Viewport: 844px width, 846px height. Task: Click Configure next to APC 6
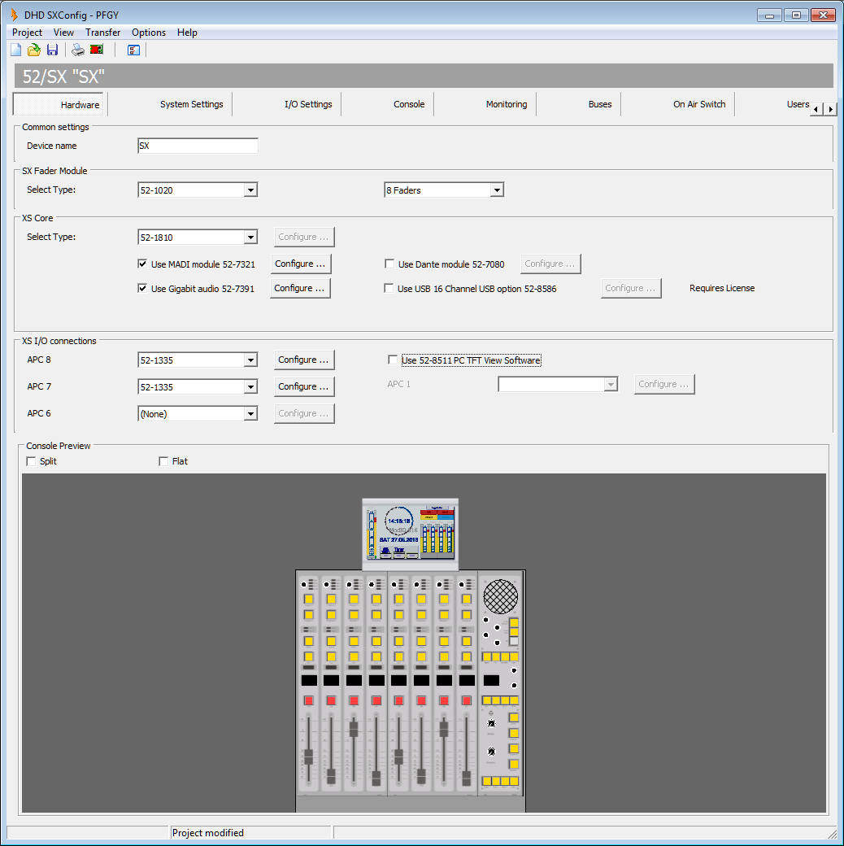303,413
